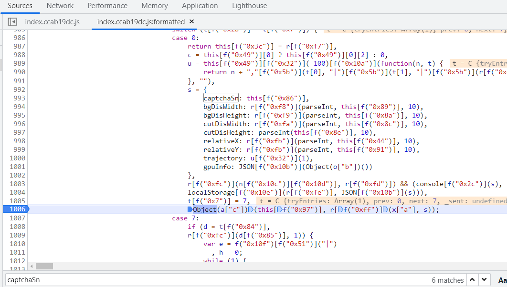Click line number 1010 in gutter
The image size is (507, 287).
pos(17,244)
